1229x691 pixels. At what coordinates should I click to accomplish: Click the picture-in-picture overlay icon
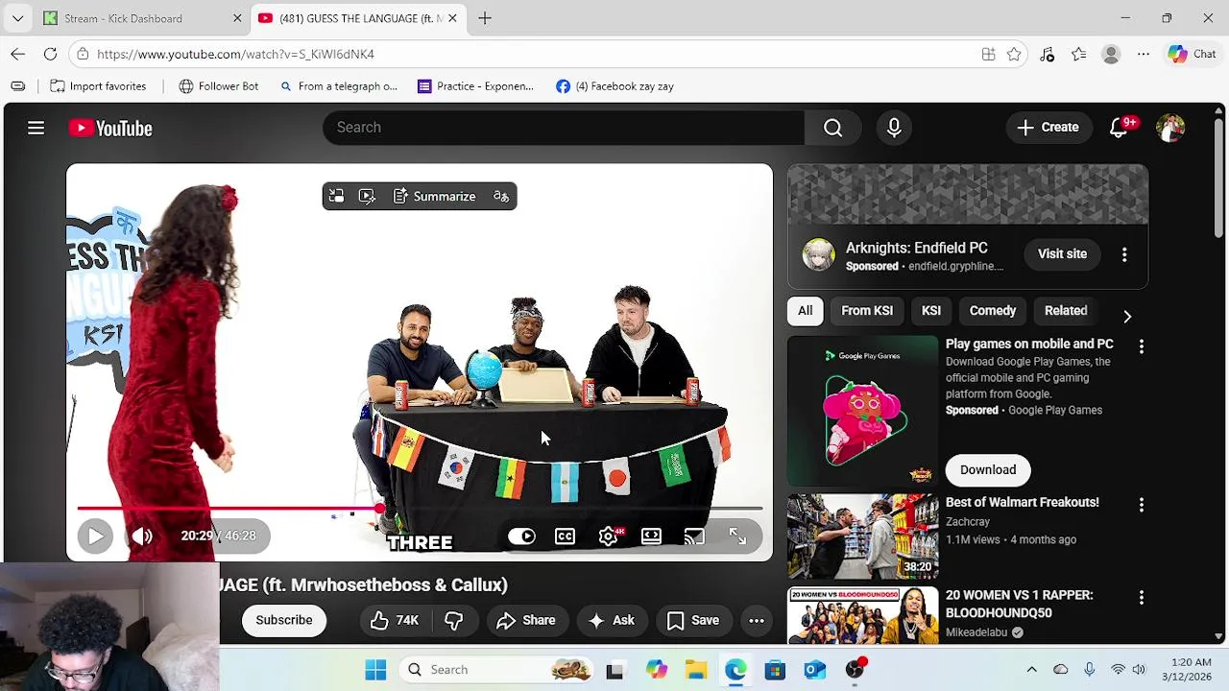tap(336, 196)
